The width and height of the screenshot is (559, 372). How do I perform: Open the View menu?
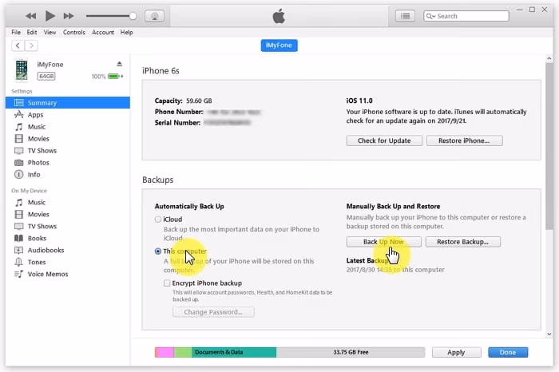[x=50, y=32]
